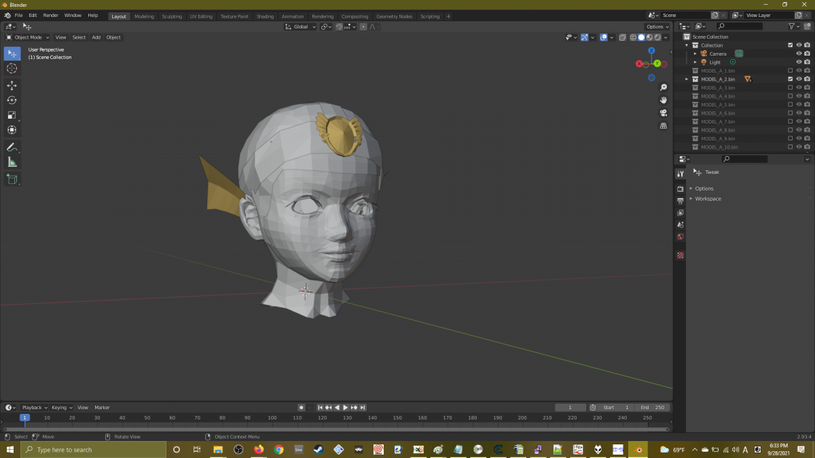Viewport: 815px width, 458px height.
Task: Pick the Scale tool
Action: [12, 115]
